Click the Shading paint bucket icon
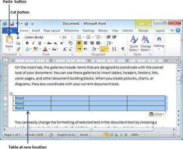This screenshot has height=149, width=183. pyautogui.click(x=94, y=49)
